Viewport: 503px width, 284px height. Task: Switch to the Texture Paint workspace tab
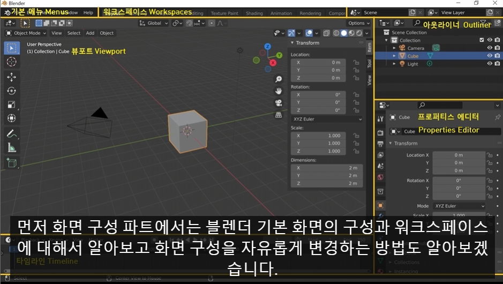click(x=224, y=13)
